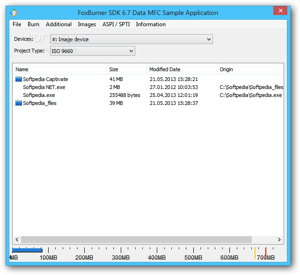Click the date 25.04.2013 12:01:19
This screenshot has height=275, width=300.
pos(174,95)
